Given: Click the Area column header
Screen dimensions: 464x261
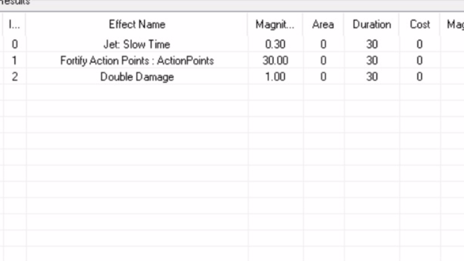Looking at the screenshot, I should [x=323, y=25].
